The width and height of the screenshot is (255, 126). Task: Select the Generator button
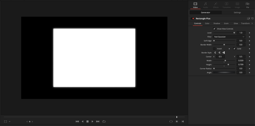[x=206, y=12]
